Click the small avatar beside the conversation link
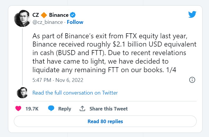This screenshot has height=137, width=209. tap(22, 93)
